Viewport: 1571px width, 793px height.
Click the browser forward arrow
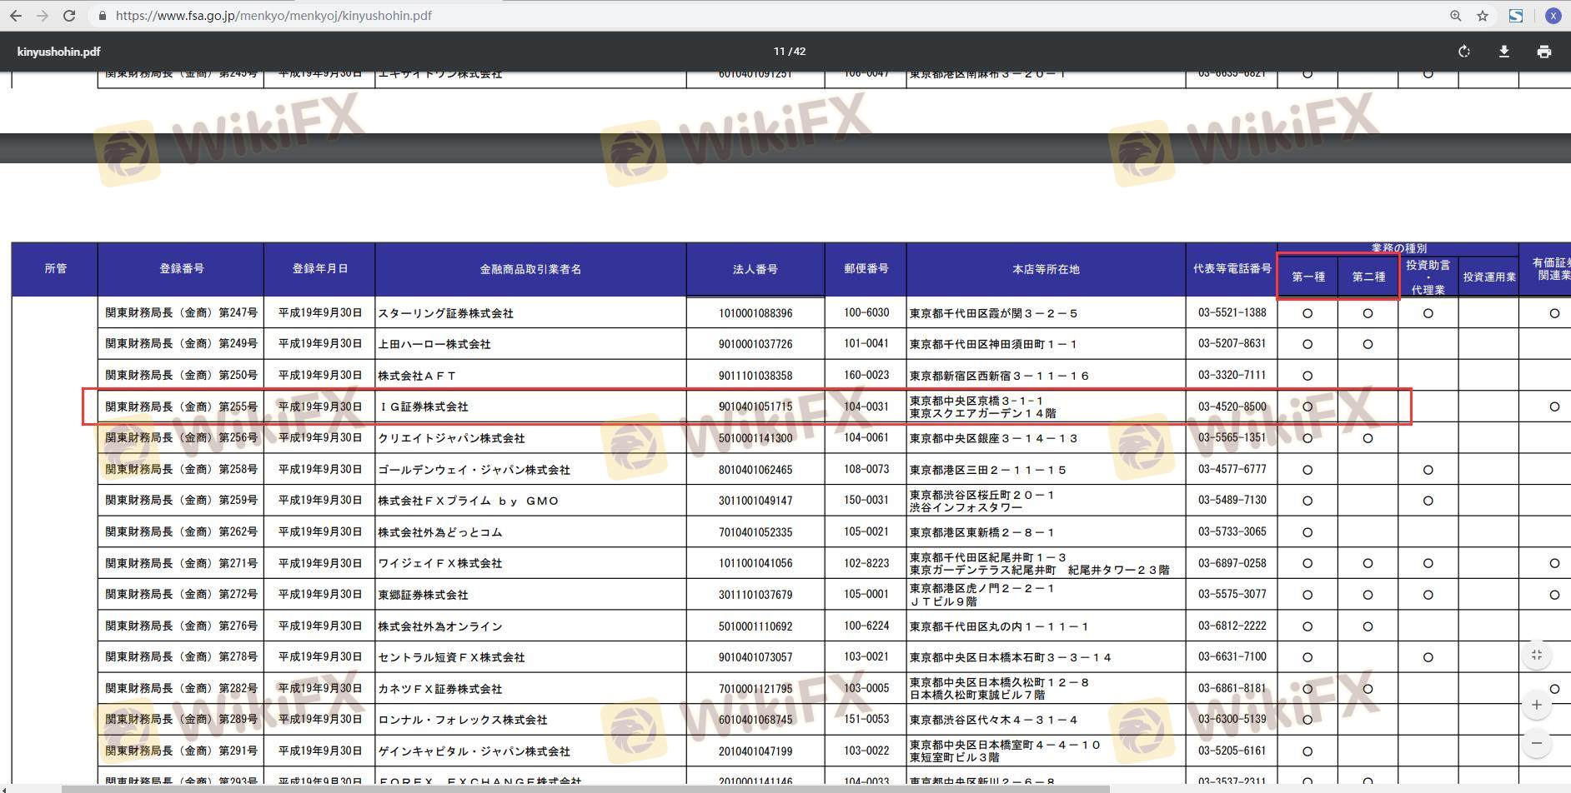43,16
